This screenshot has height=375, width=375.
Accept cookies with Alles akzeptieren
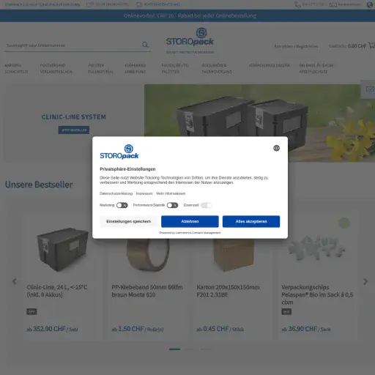tap(251, 221)
